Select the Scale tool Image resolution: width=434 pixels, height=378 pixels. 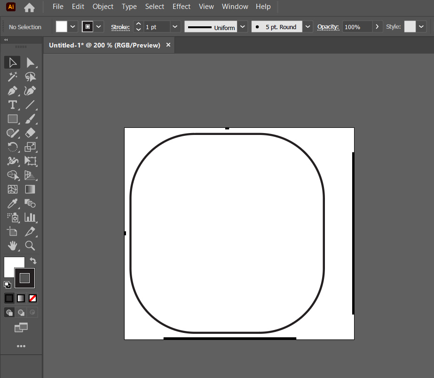[30, 147]
